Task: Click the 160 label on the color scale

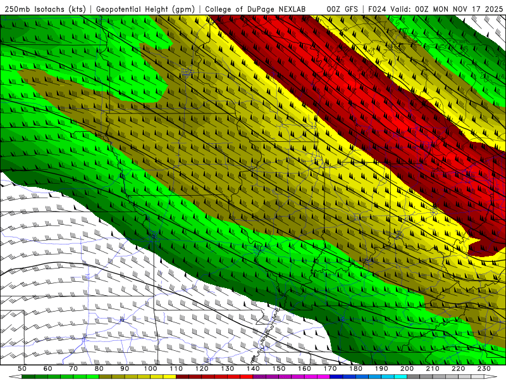Action: point(304,369)
